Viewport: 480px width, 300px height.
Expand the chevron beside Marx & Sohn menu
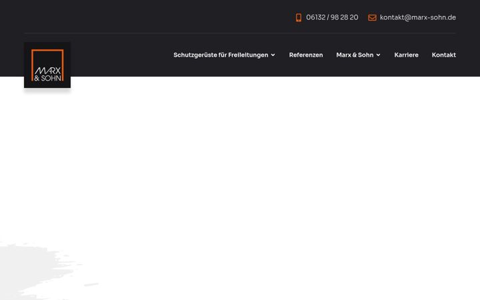(x=378, y=55)
